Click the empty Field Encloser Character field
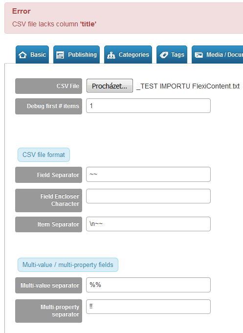 tap(148, 196)
